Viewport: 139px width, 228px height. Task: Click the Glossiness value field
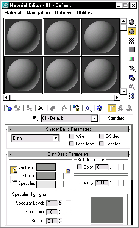click(52, 212)
